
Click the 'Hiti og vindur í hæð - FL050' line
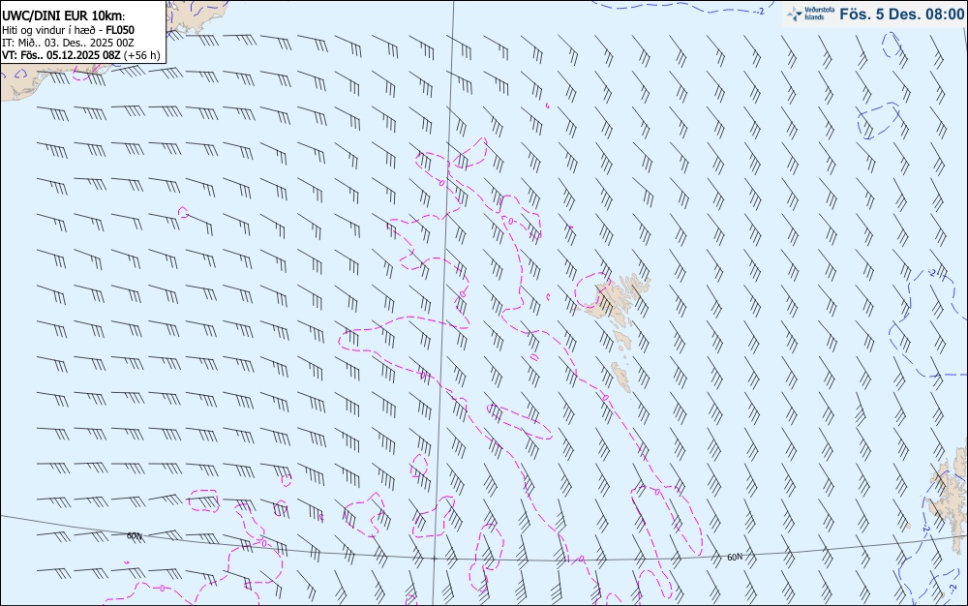[x=68, y=30]
